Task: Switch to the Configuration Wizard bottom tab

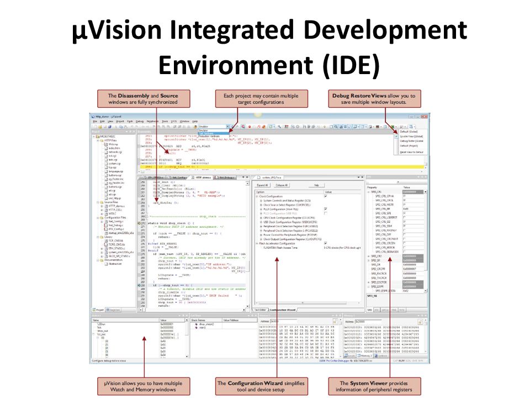Action: 283,310
